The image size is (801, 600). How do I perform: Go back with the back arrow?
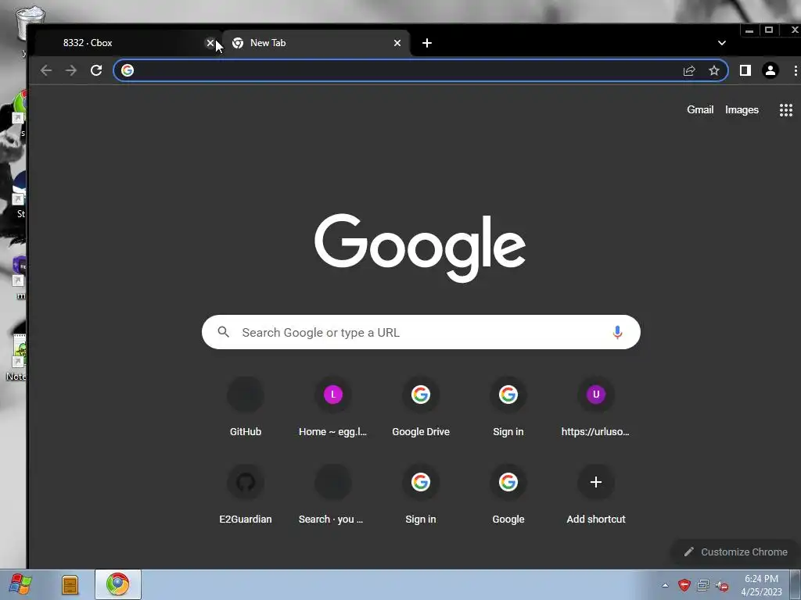tap(46, 70)
